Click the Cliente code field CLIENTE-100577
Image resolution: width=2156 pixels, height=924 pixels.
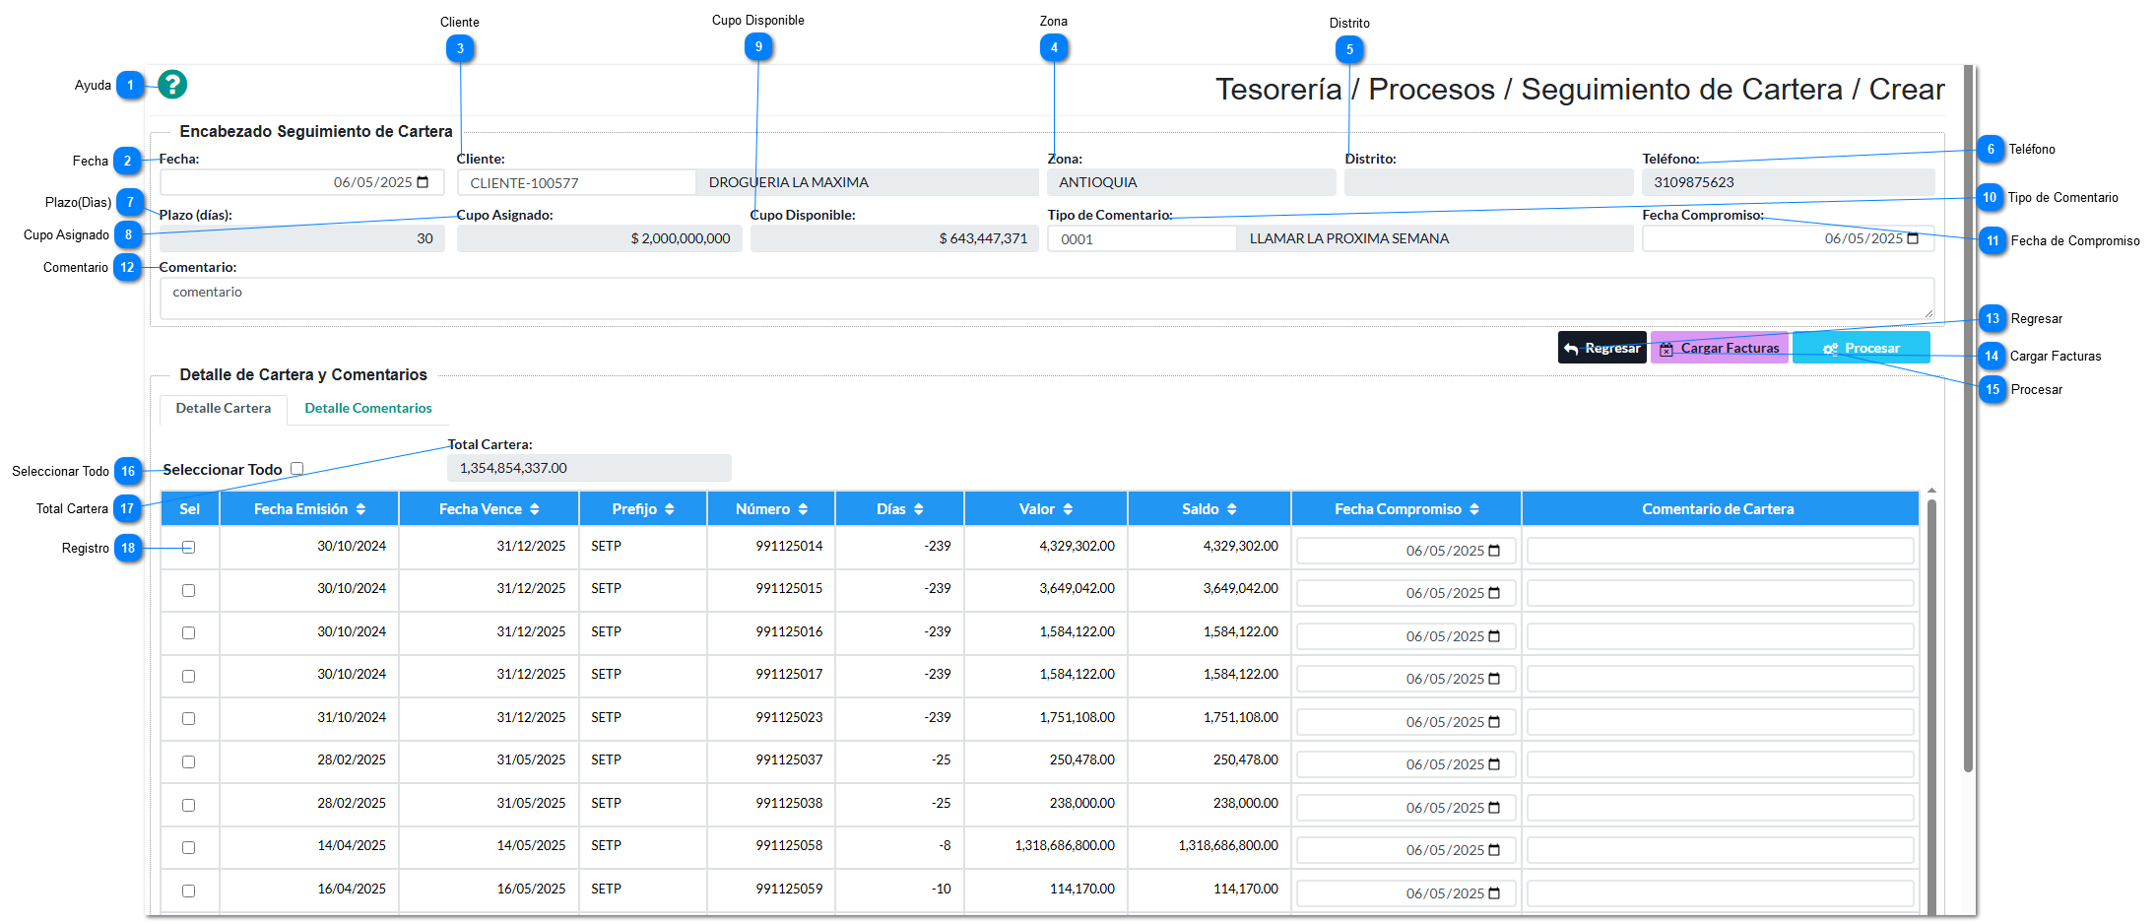click(x=576, y=182)
